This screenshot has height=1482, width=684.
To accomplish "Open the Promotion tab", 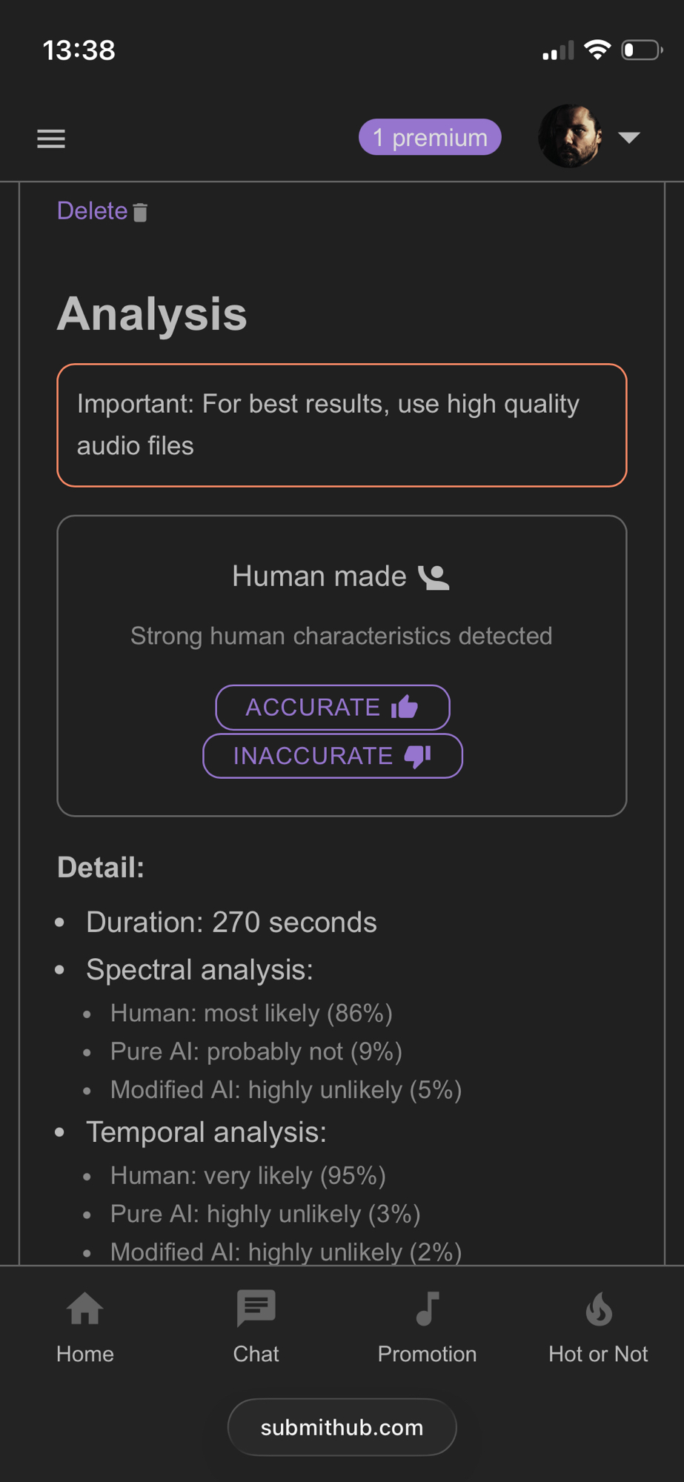I will pos(428,1353).
